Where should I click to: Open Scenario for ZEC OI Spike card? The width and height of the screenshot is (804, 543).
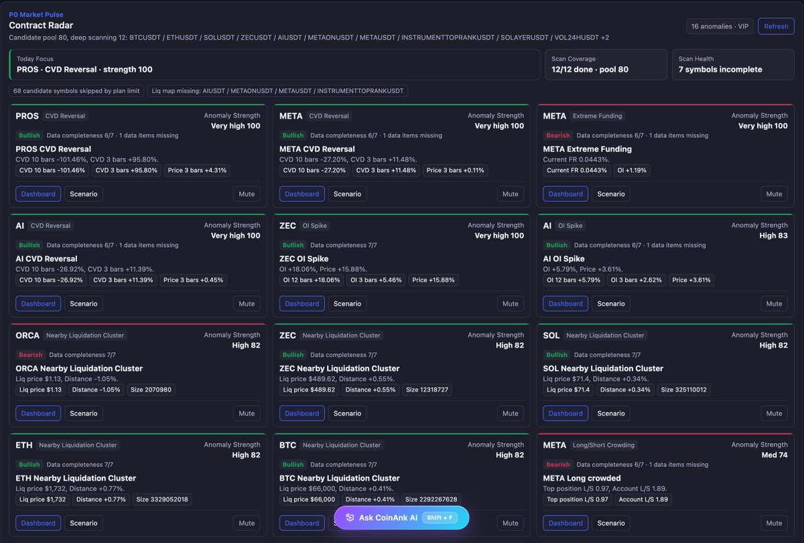pyautogui.click(x=347, y=303)
